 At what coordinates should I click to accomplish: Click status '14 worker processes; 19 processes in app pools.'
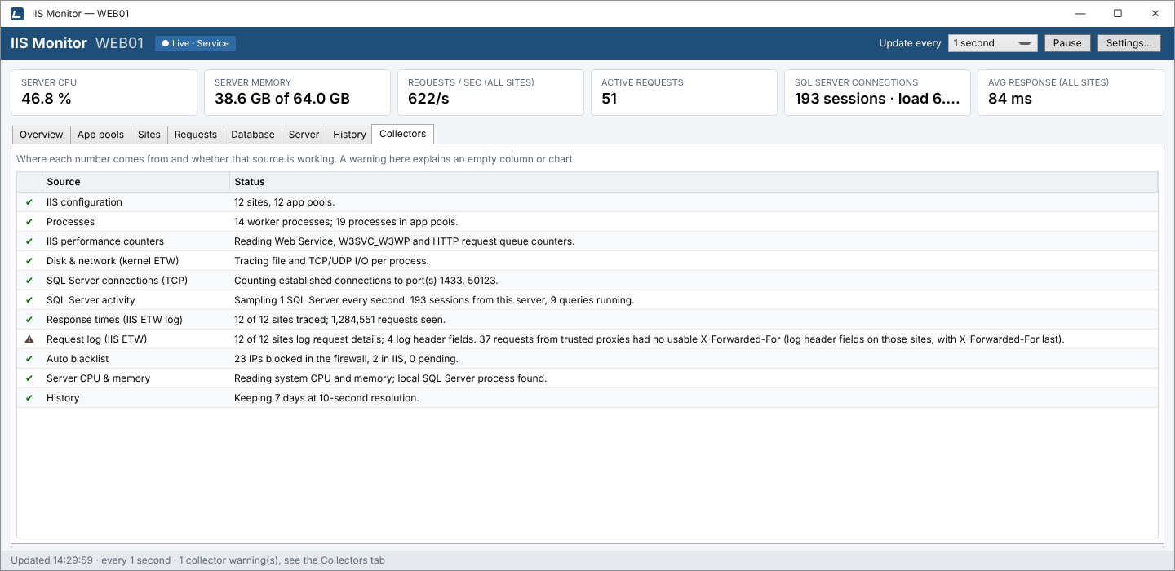point(346,222)
